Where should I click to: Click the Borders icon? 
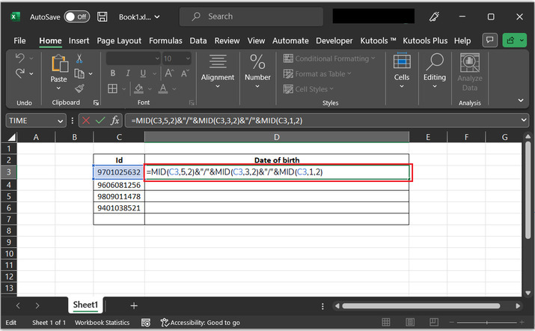[112, 89]
